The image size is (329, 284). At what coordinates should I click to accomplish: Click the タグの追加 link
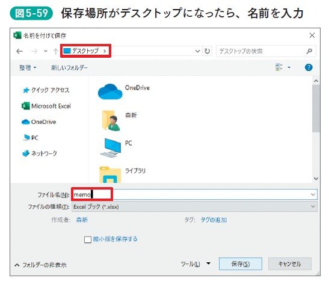(214, 220)
